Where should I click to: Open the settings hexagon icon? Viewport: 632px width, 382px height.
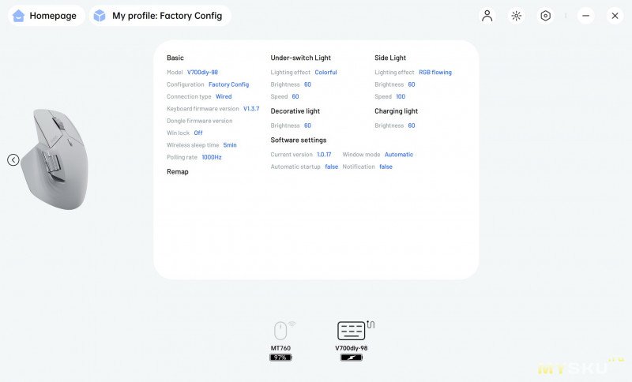tap(545, 16)
